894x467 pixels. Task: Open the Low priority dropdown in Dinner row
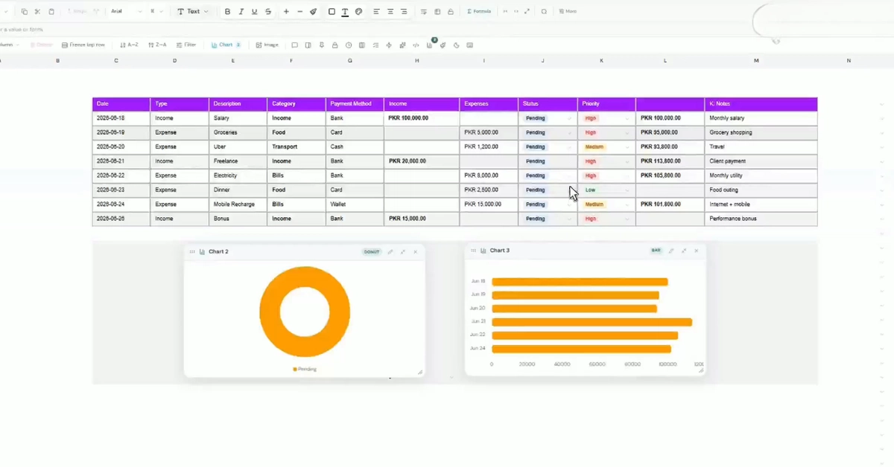(606, 190)
